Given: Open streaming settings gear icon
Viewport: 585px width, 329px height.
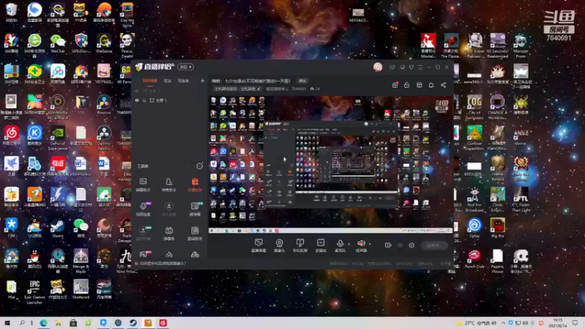Looking at the screenshot, I should (x=412, y=245).
